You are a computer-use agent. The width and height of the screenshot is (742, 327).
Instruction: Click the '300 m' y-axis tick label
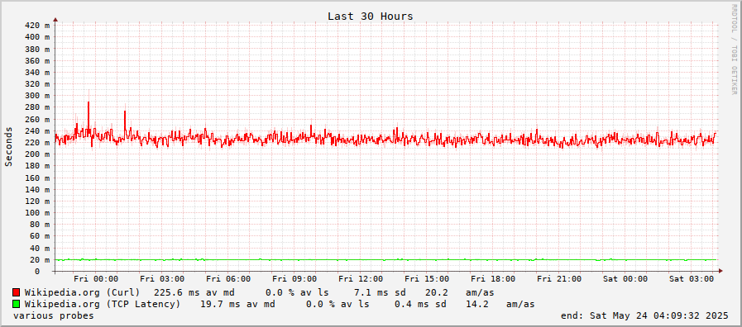(36, 96)
